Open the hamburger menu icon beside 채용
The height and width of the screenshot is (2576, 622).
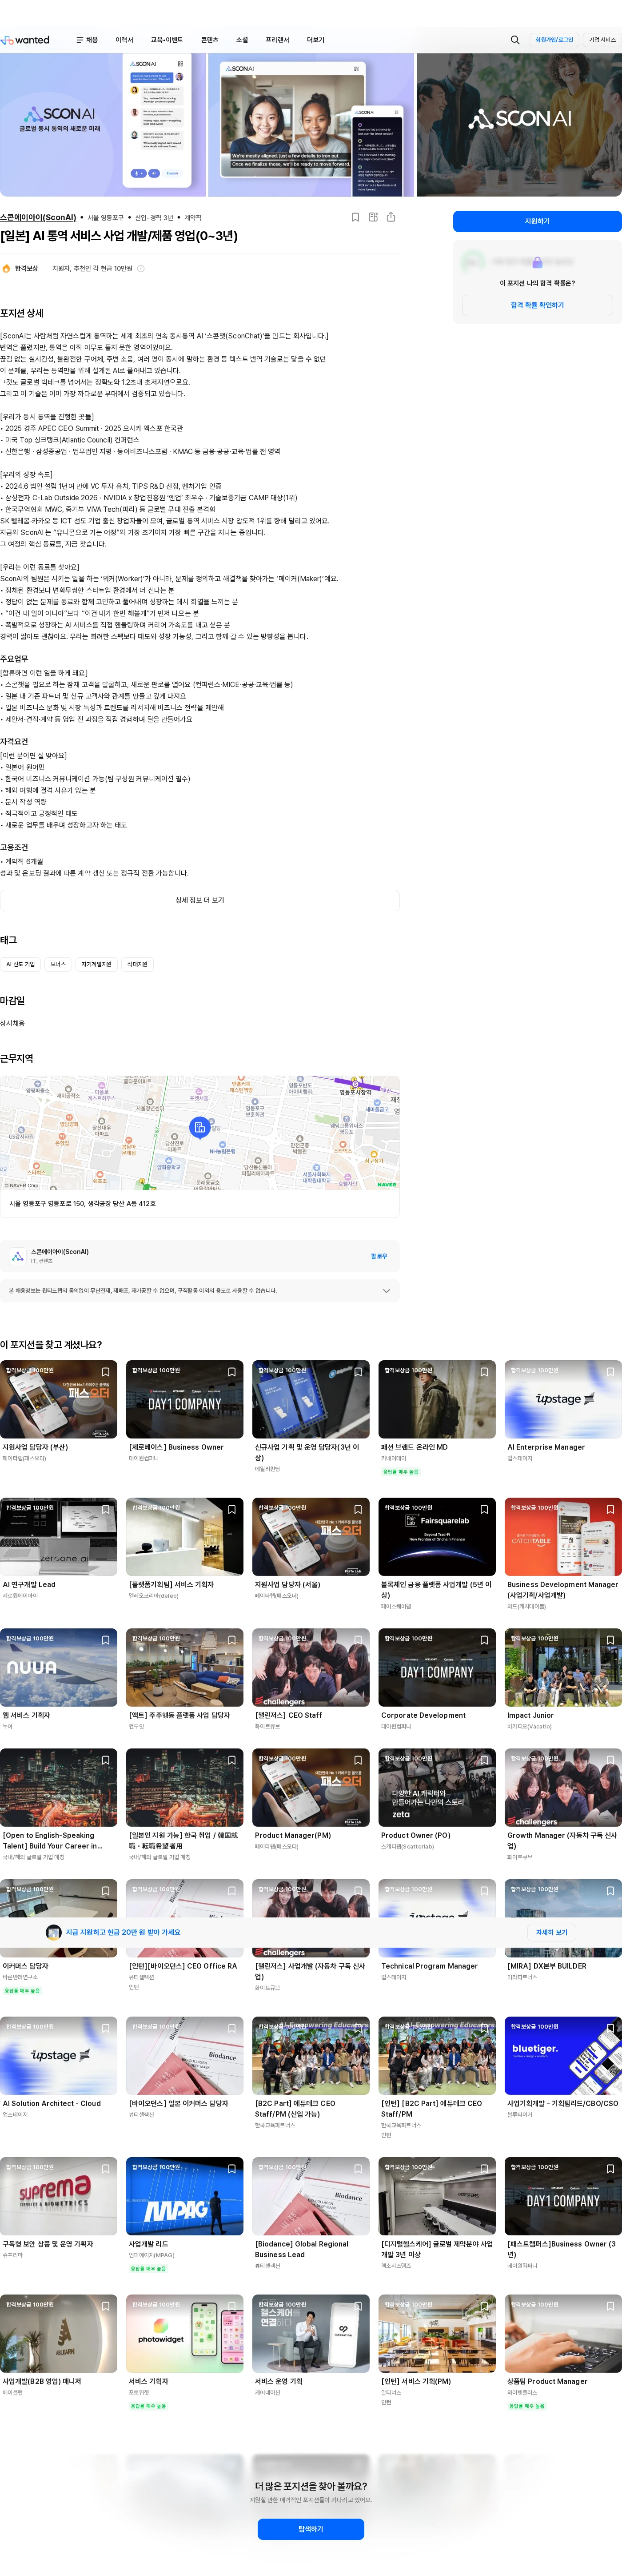[x=80, y=40]
